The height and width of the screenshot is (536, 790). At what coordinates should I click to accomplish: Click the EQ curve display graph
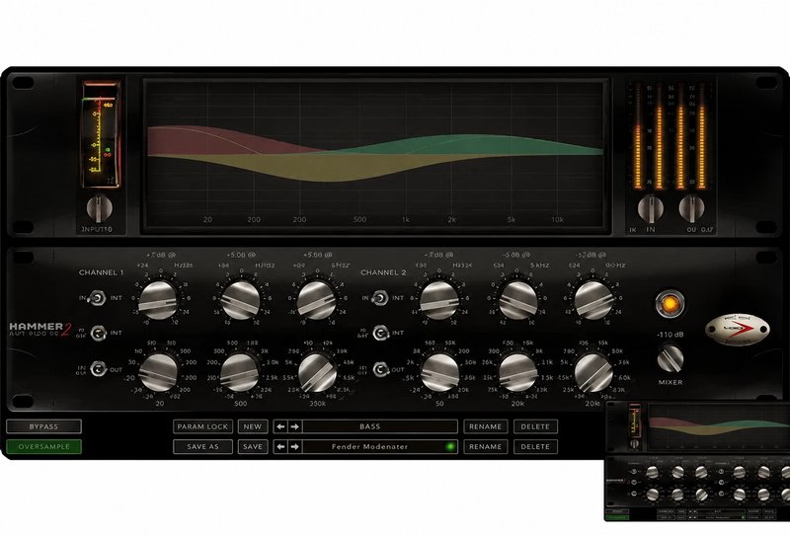point(376,156)
